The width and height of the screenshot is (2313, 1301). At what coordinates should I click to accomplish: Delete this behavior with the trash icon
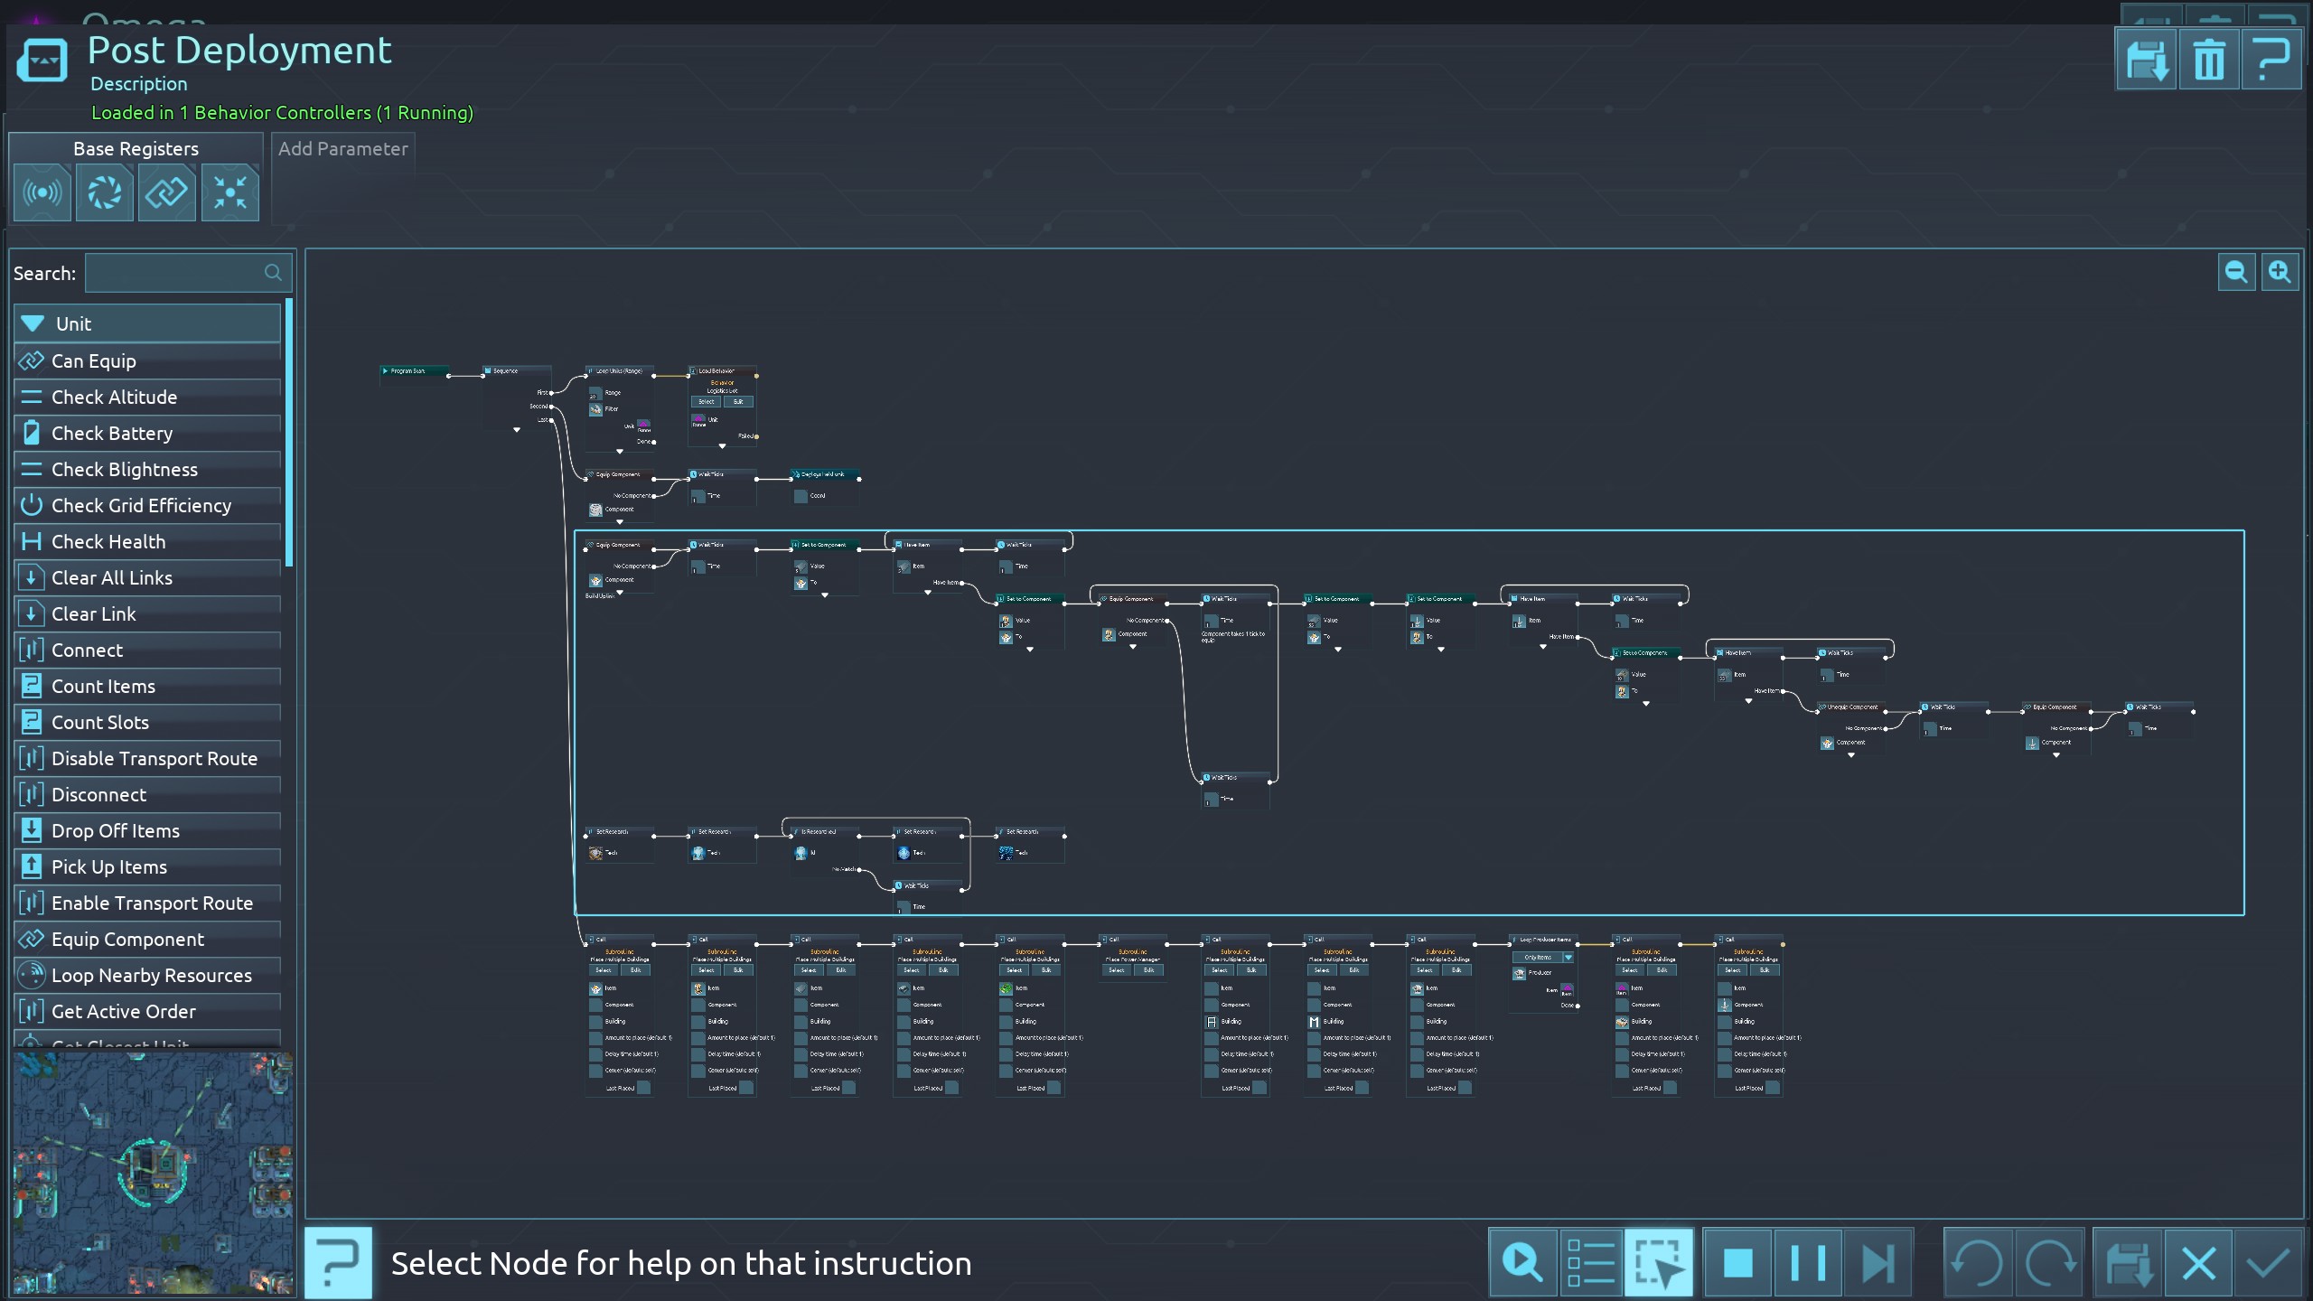2208,61
